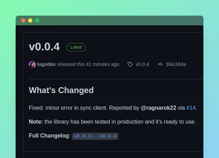The width and height of the screenshot is (219, 158).
Task: Click the green maximize window dot
Action: [37, 20]
